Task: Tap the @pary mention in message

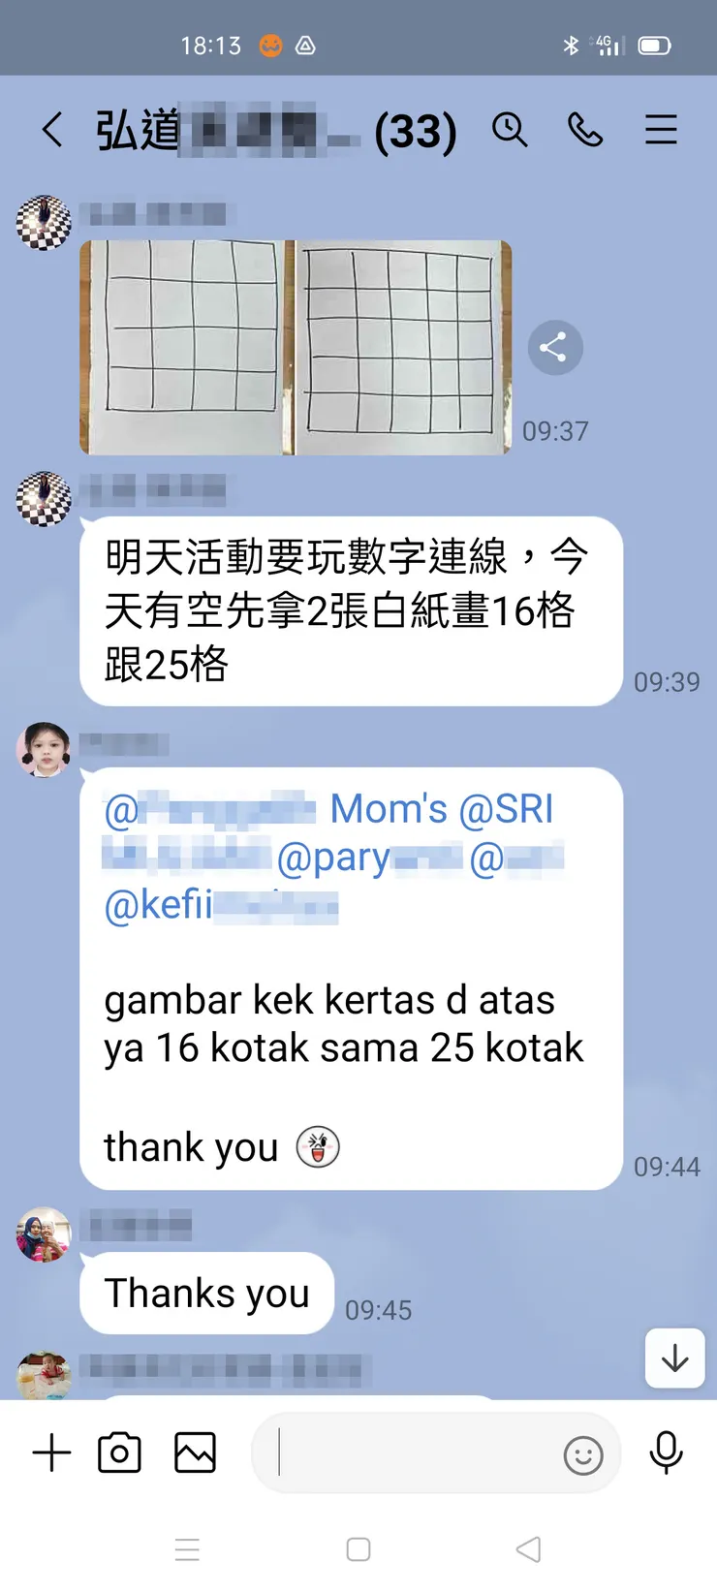Action: [333, 858]
